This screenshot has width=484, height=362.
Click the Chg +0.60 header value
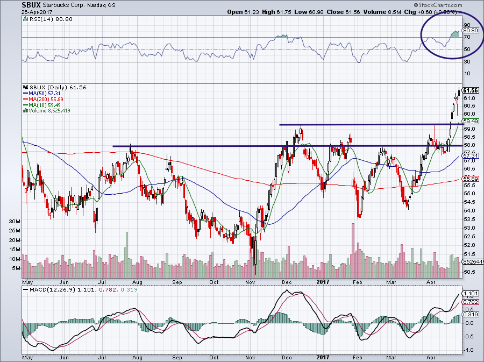(x=418, y=12)
